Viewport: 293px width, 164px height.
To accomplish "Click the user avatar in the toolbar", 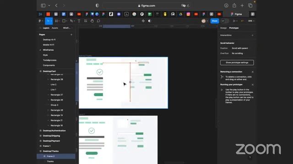I will coord(203,21).
